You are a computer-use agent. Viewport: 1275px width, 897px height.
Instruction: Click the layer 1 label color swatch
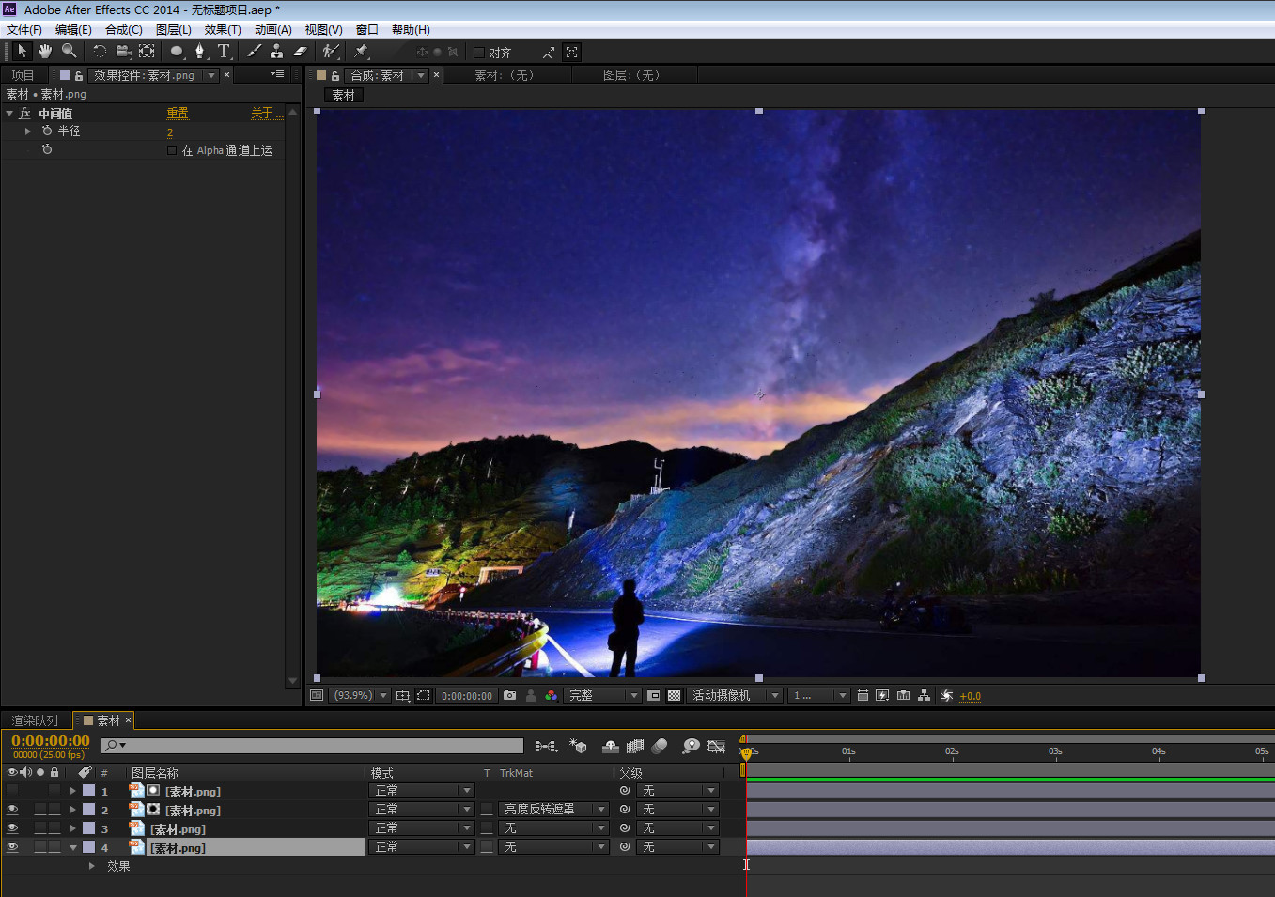pyautogui.click(x=88, y=791)
